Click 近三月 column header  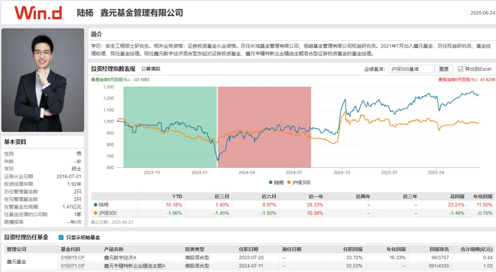click(x=222, y=196)
